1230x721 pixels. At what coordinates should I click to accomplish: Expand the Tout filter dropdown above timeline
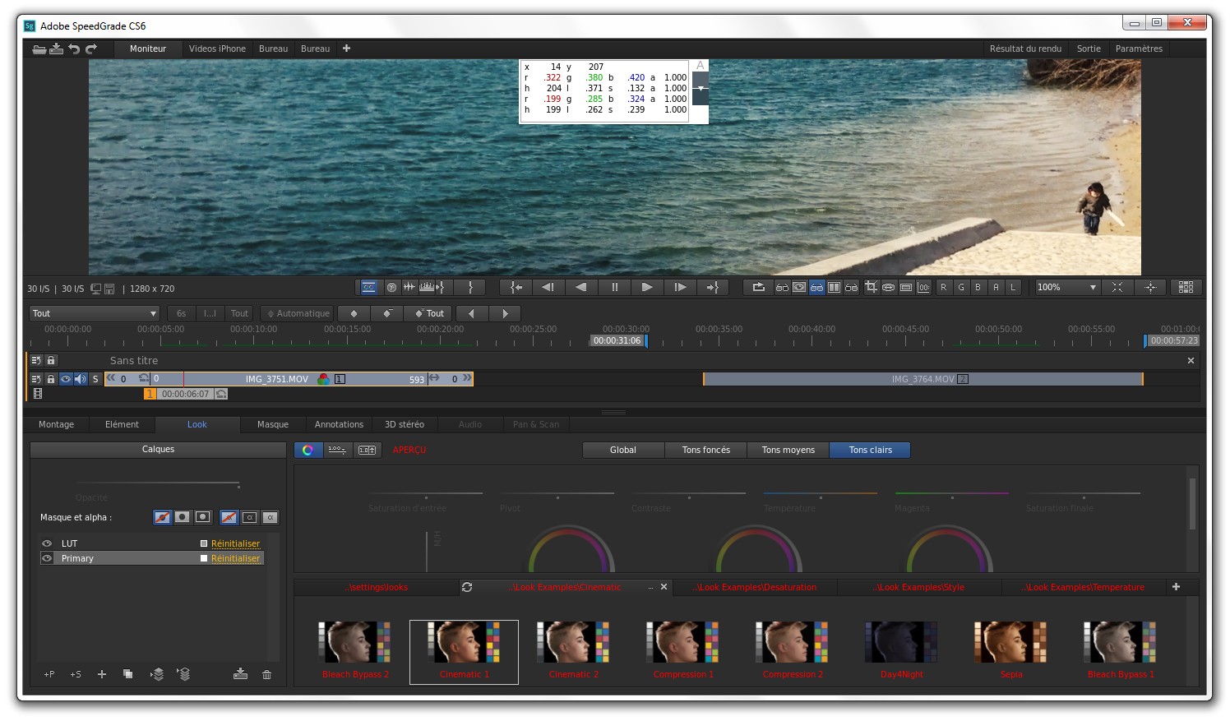click(95, 313)
